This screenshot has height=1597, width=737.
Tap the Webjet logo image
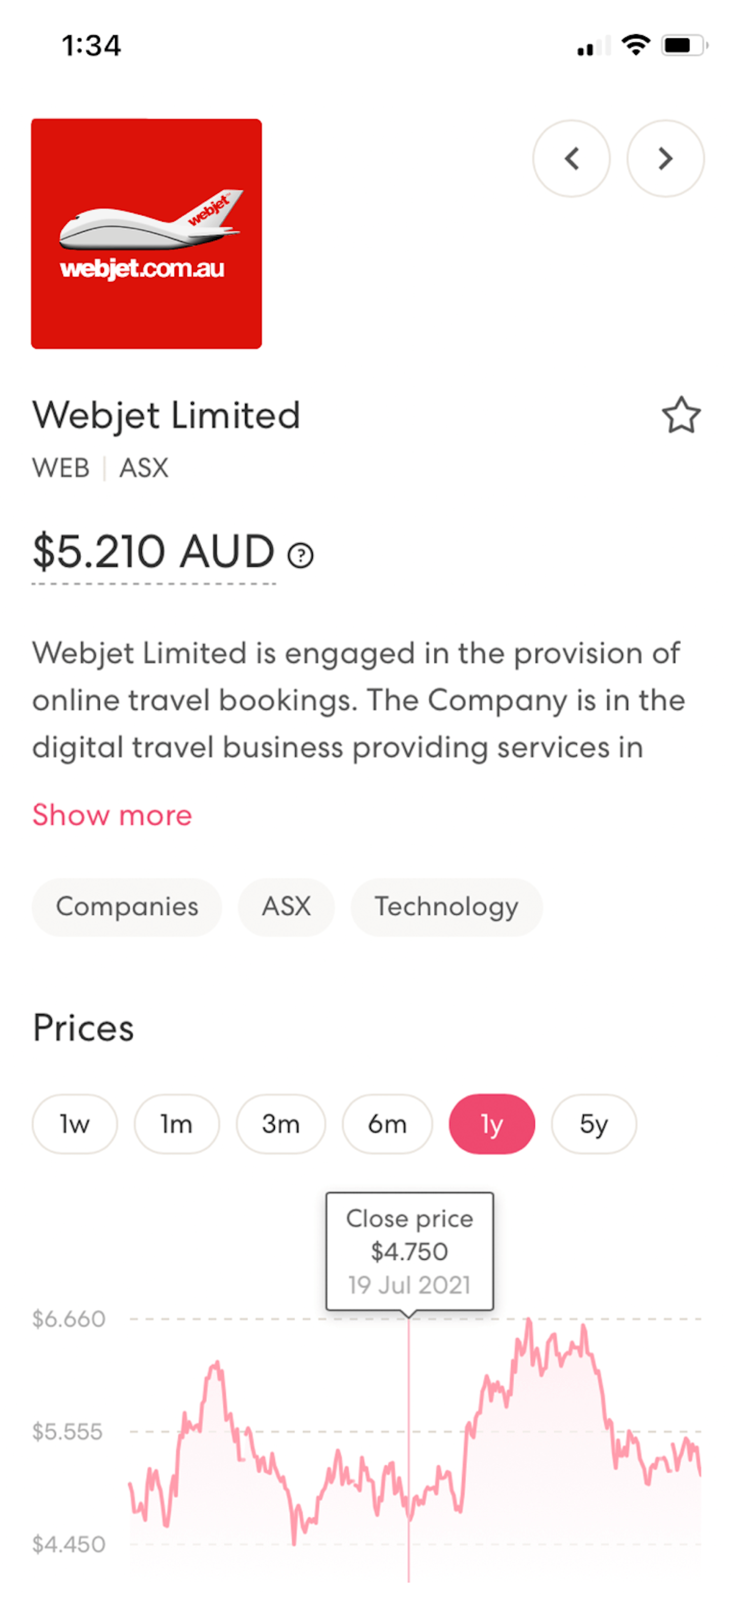(146, 234)
